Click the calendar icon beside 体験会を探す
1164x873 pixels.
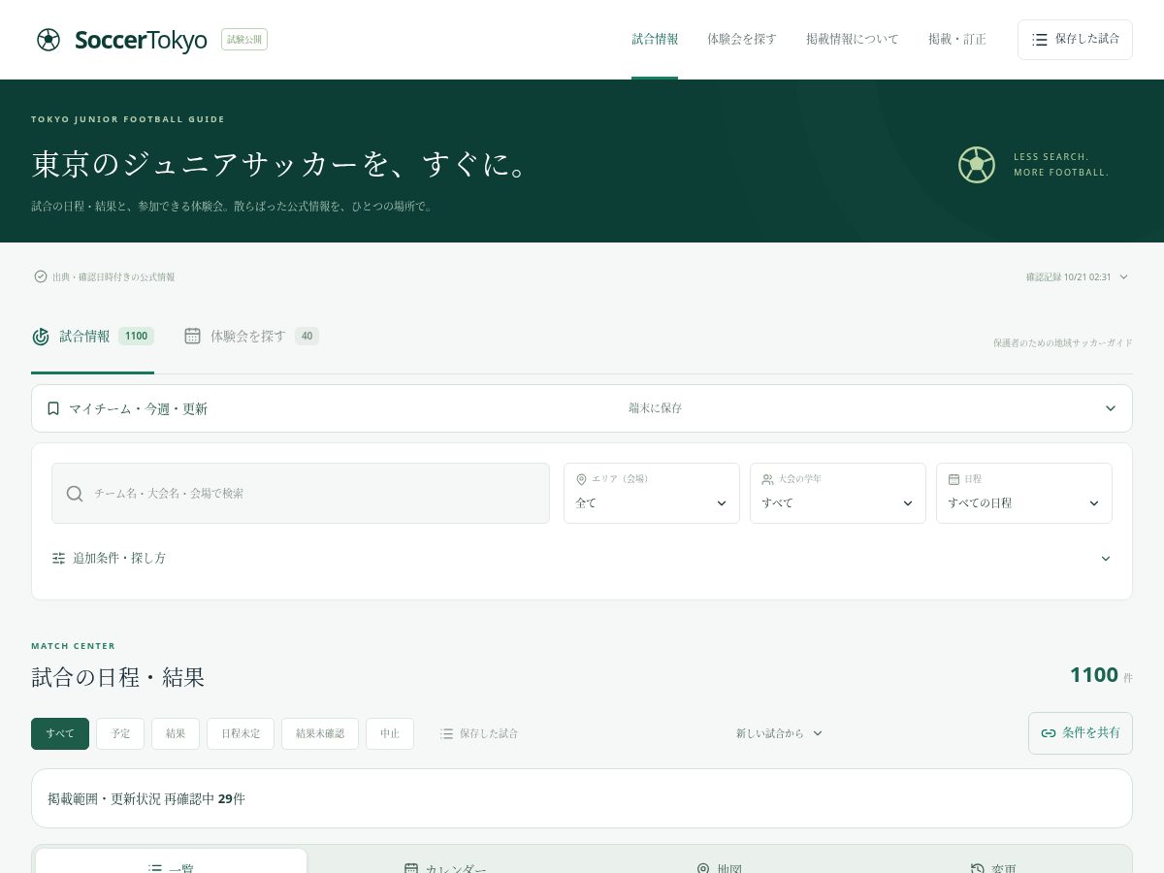pyautogui.click(x=193, y=336)
